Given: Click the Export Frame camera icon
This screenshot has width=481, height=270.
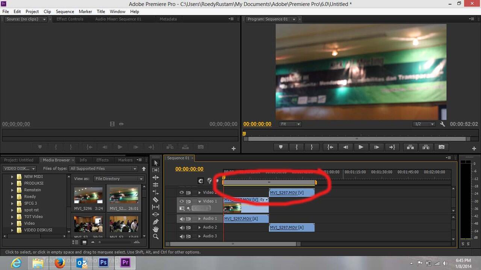Looking at the screenshot, I should coord(442,147).
